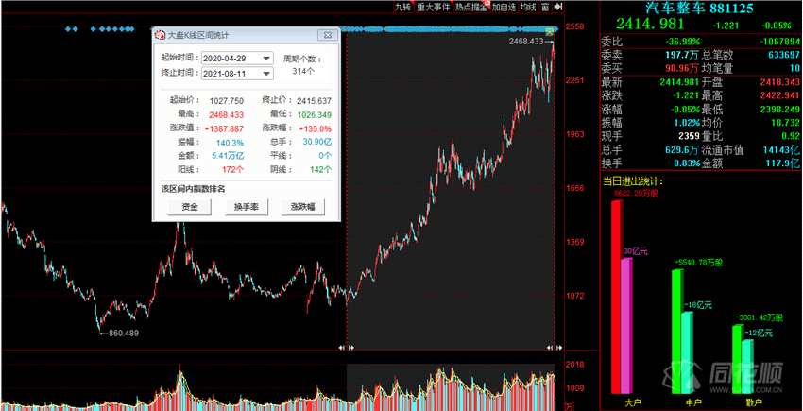Click the 流通市值 value 14143亿
The height and width of the screenshot is (411, 803).
point(781,150)
